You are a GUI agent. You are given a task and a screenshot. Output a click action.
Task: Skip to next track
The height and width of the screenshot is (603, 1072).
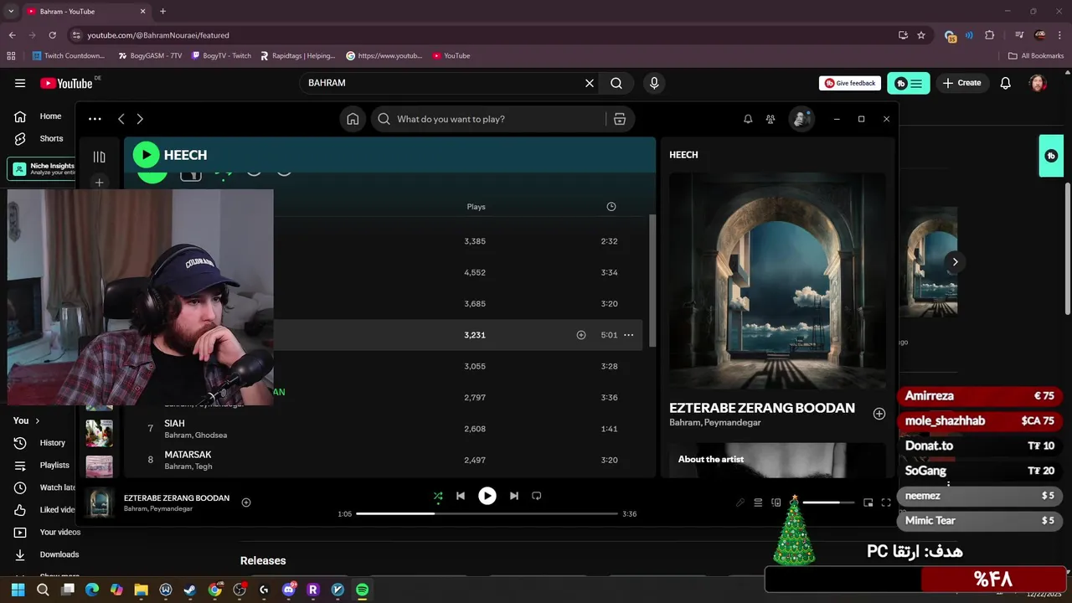(x=513, y=496)
